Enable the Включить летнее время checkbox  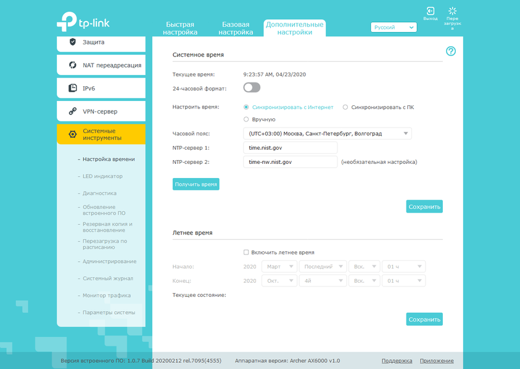[246, 253]
